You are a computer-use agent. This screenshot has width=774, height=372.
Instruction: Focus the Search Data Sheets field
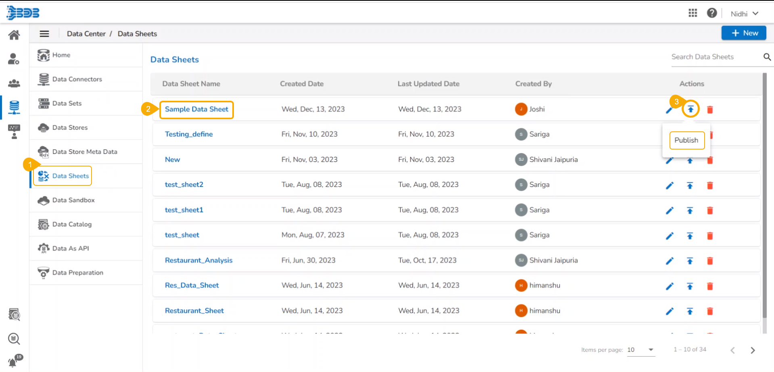(x=714, y=57)
